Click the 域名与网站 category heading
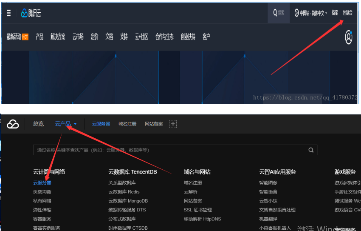The height and width of the screenshot is (231, 361). (x=197, y=172)
